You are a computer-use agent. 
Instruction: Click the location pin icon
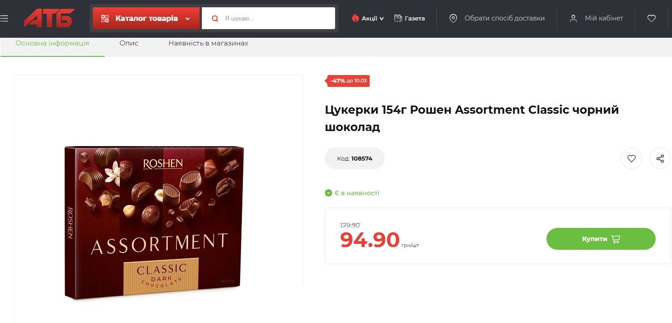tap(453, 18)
